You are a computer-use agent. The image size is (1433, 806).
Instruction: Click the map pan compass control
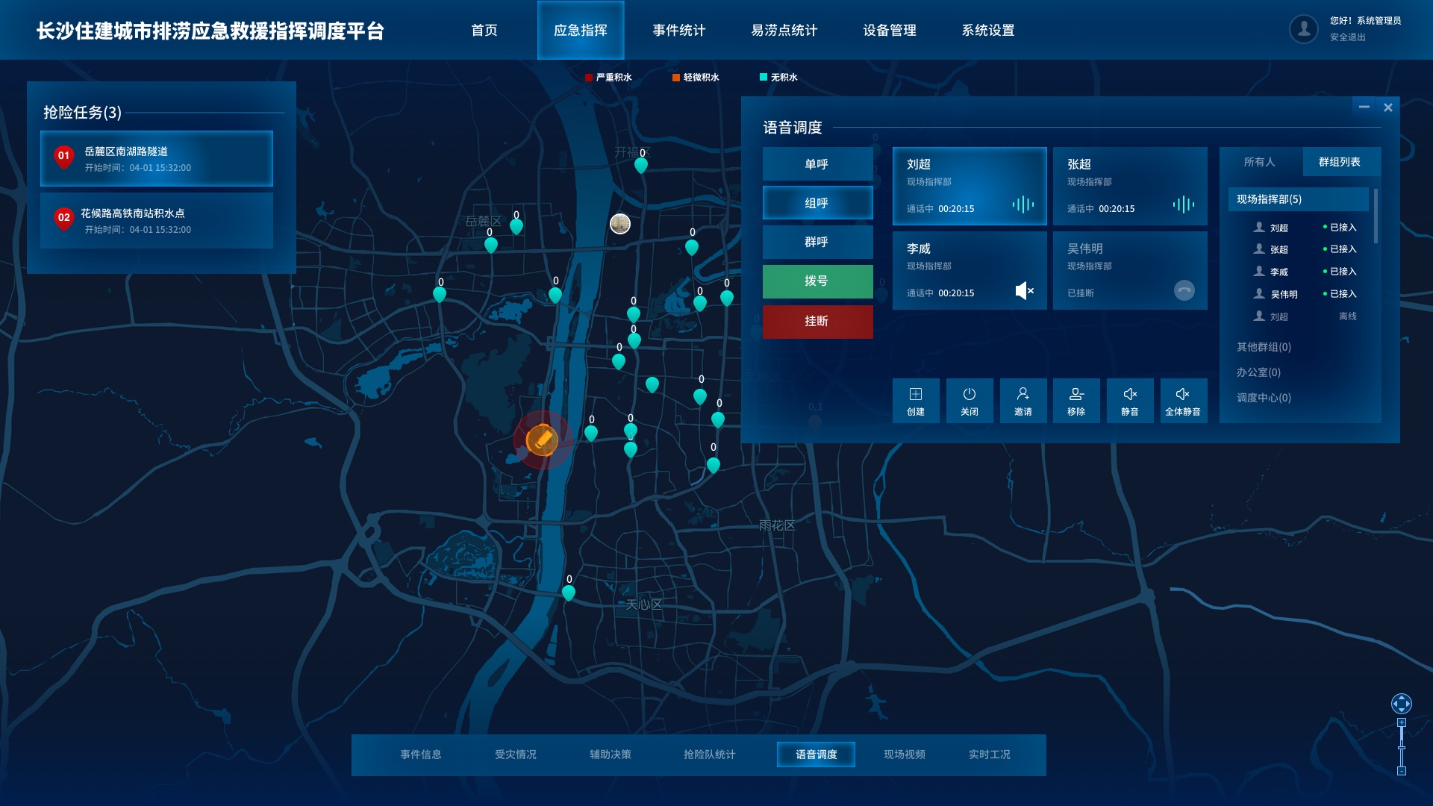tap(1401, 703)
